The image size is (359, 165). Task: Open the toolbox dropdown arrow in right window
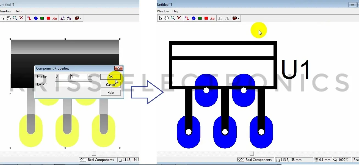pyautogui.click(x=238, y=18)
